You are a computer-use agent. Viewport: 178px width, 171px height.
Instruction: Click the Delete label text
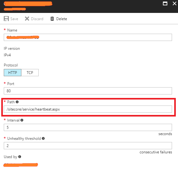click(x=62, y=19)
